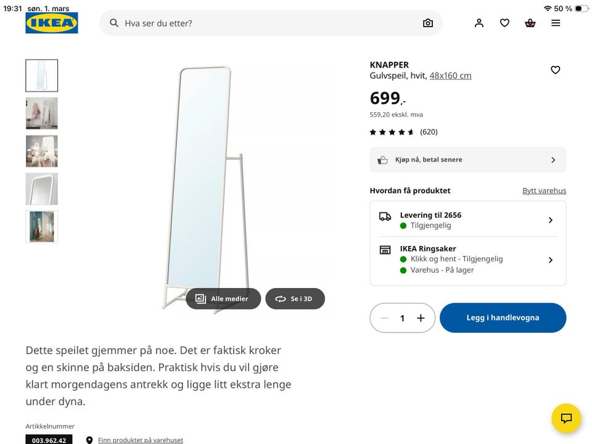
Task: Expand Kjøp nå, betal senere option
Action: (468, 160)
